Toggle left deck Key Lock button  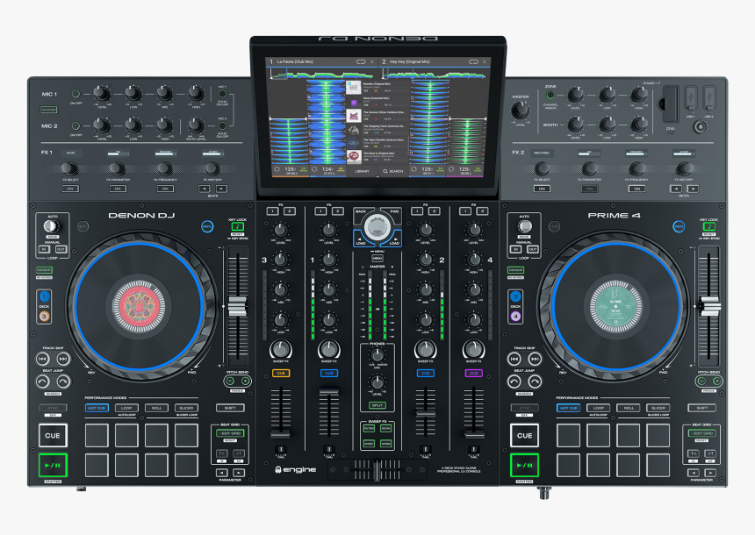[x=237, y=226]
